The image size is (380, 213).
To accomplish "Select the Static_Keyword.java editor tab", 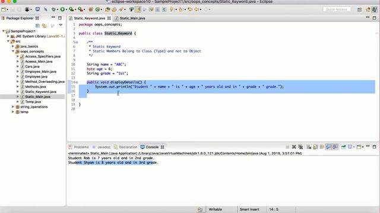I will (90, 18).
